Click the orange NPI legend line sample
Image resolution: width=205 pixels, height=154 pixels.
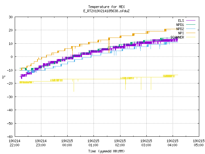(191, 33)
